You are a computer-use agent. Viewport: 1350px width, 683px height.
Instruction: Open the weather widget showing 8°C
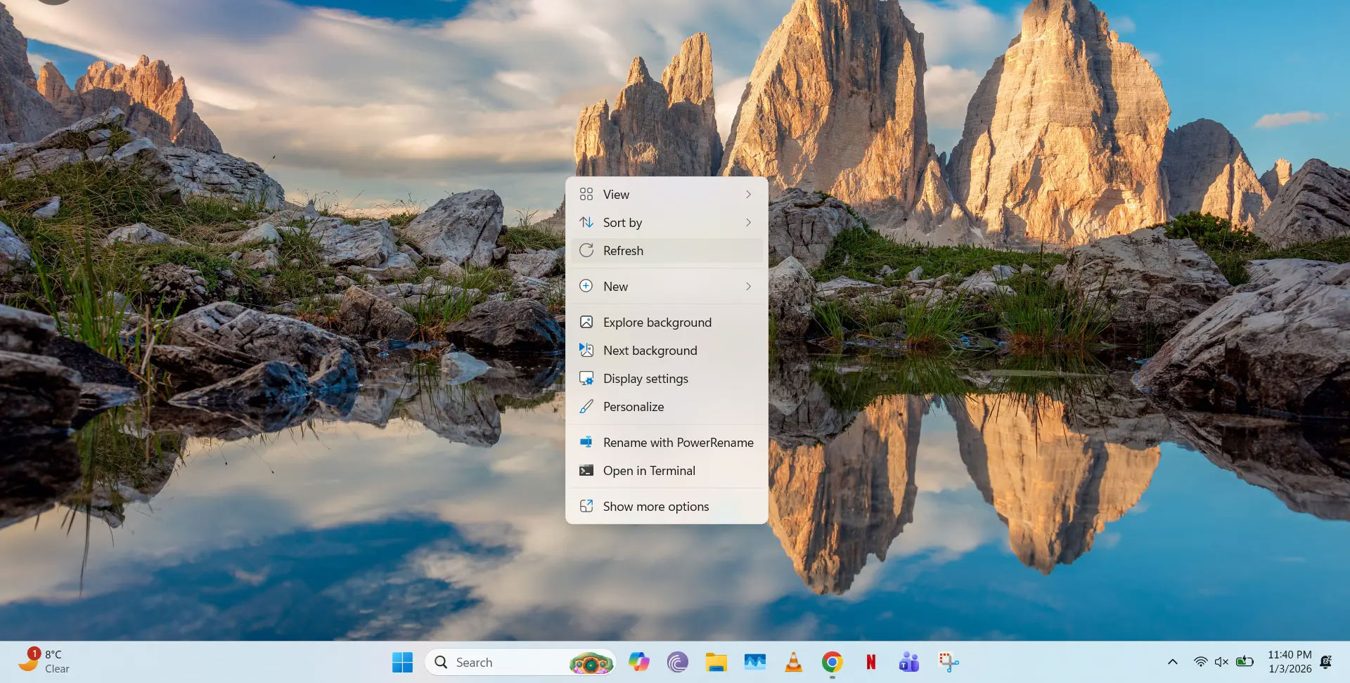[x=45, y=661]
